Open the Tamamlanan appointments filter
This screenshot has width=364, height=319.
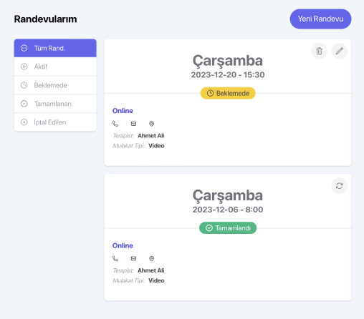[55, 104]
